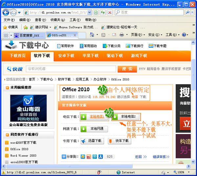The image size is (197, 176).
Task: Toggle Compatibility View icon
Action: pos(96,12)
